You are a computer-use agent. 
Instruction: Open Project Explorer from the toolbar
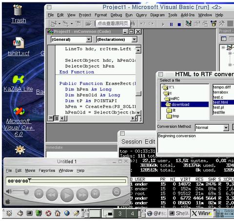point(189,24)
